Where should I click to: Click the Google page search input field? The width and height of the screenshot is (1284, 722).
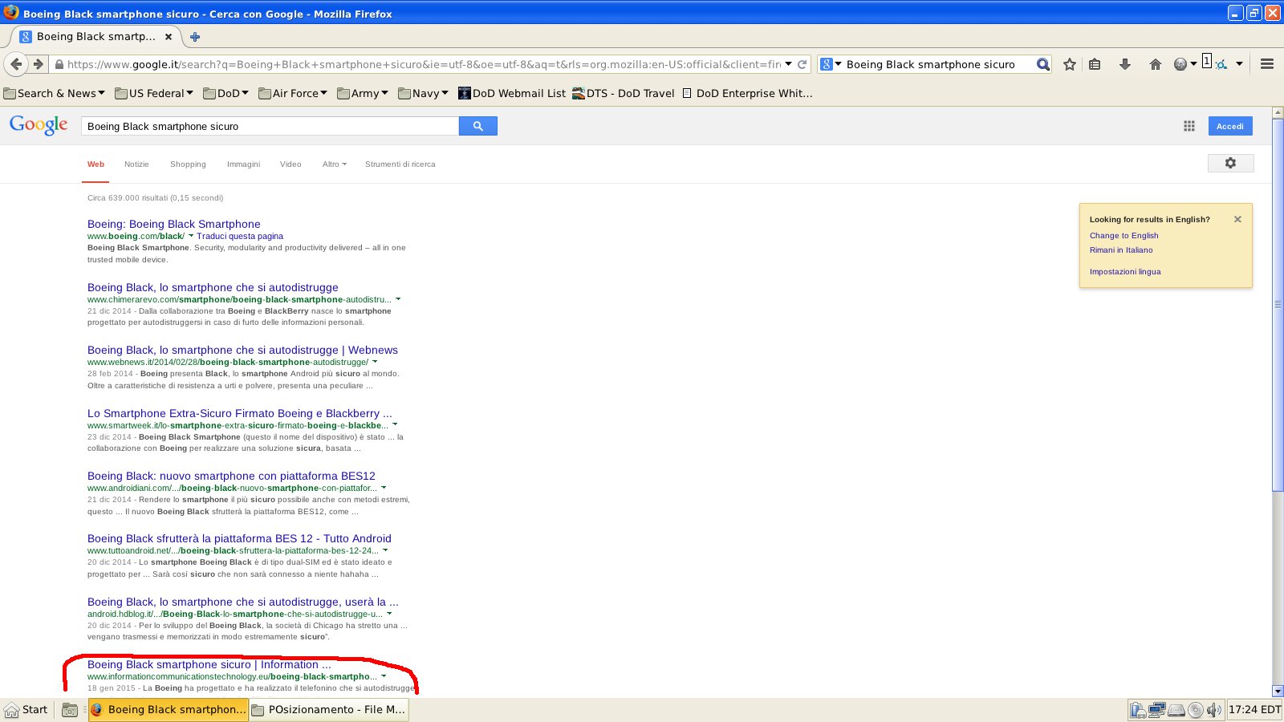pos(270,126)
